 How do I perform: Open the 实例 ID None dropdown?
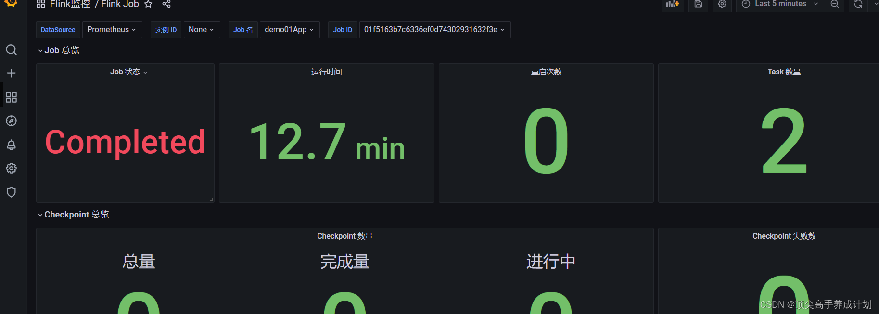(x=202, y=30)
